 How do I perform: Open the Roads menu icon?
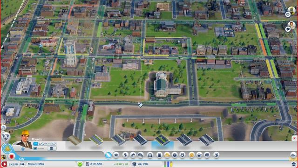pyautogui.click(x=108, y=155)
